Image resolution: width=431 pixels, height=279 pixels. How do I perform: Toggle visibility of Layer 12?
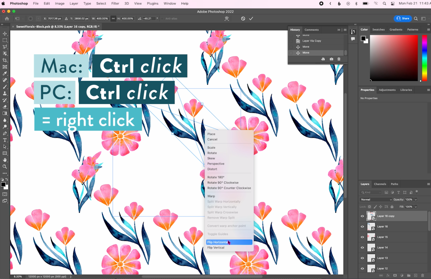[x=362, y=268]
